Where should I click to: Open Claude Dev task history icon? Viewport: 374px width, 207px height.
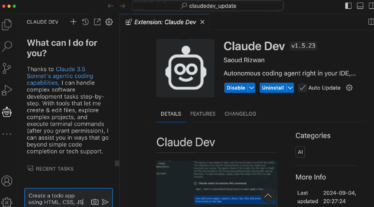point(85,22)
